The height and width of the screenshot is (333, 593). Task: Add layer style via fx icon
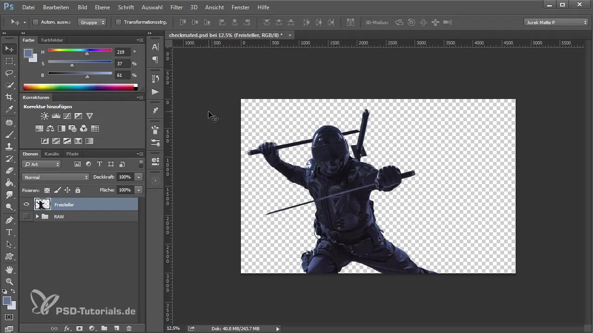tap(67, 328)
